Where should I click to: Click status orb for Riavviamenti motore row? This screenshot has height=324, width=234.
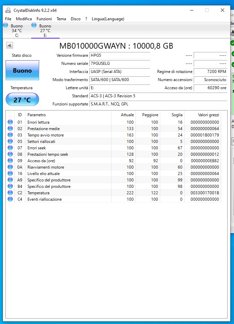(10, 167)
